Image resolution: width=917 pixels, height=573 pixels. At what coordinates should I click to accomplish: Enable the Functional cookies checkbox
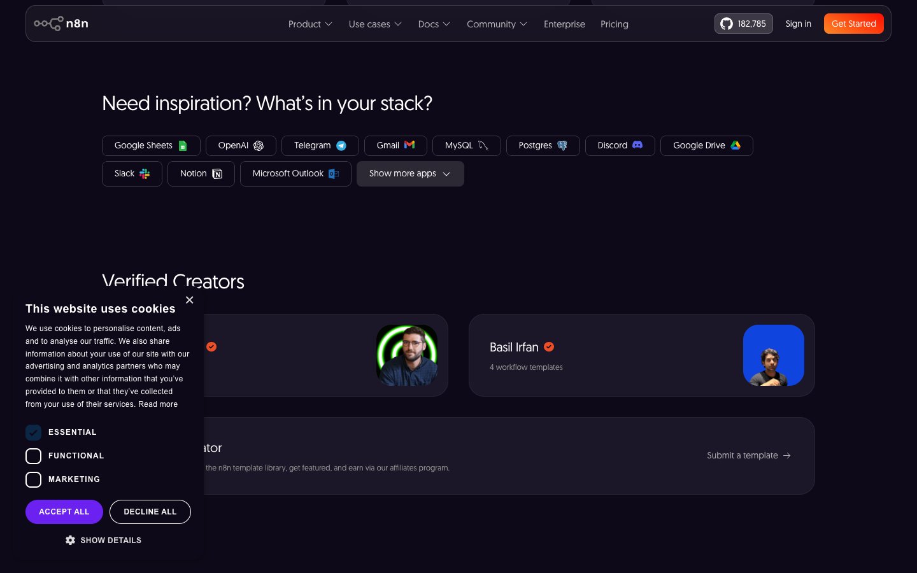click(33, 456)
